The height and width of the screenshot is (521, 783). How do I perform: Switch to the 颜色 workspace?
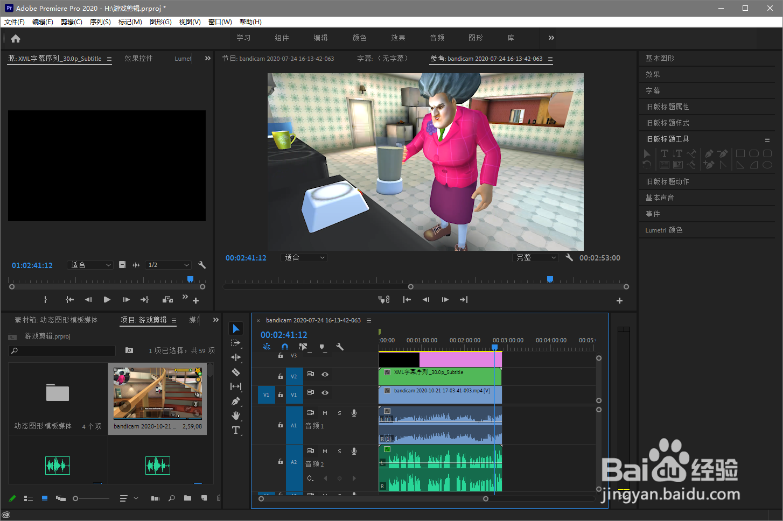point(359,38)
